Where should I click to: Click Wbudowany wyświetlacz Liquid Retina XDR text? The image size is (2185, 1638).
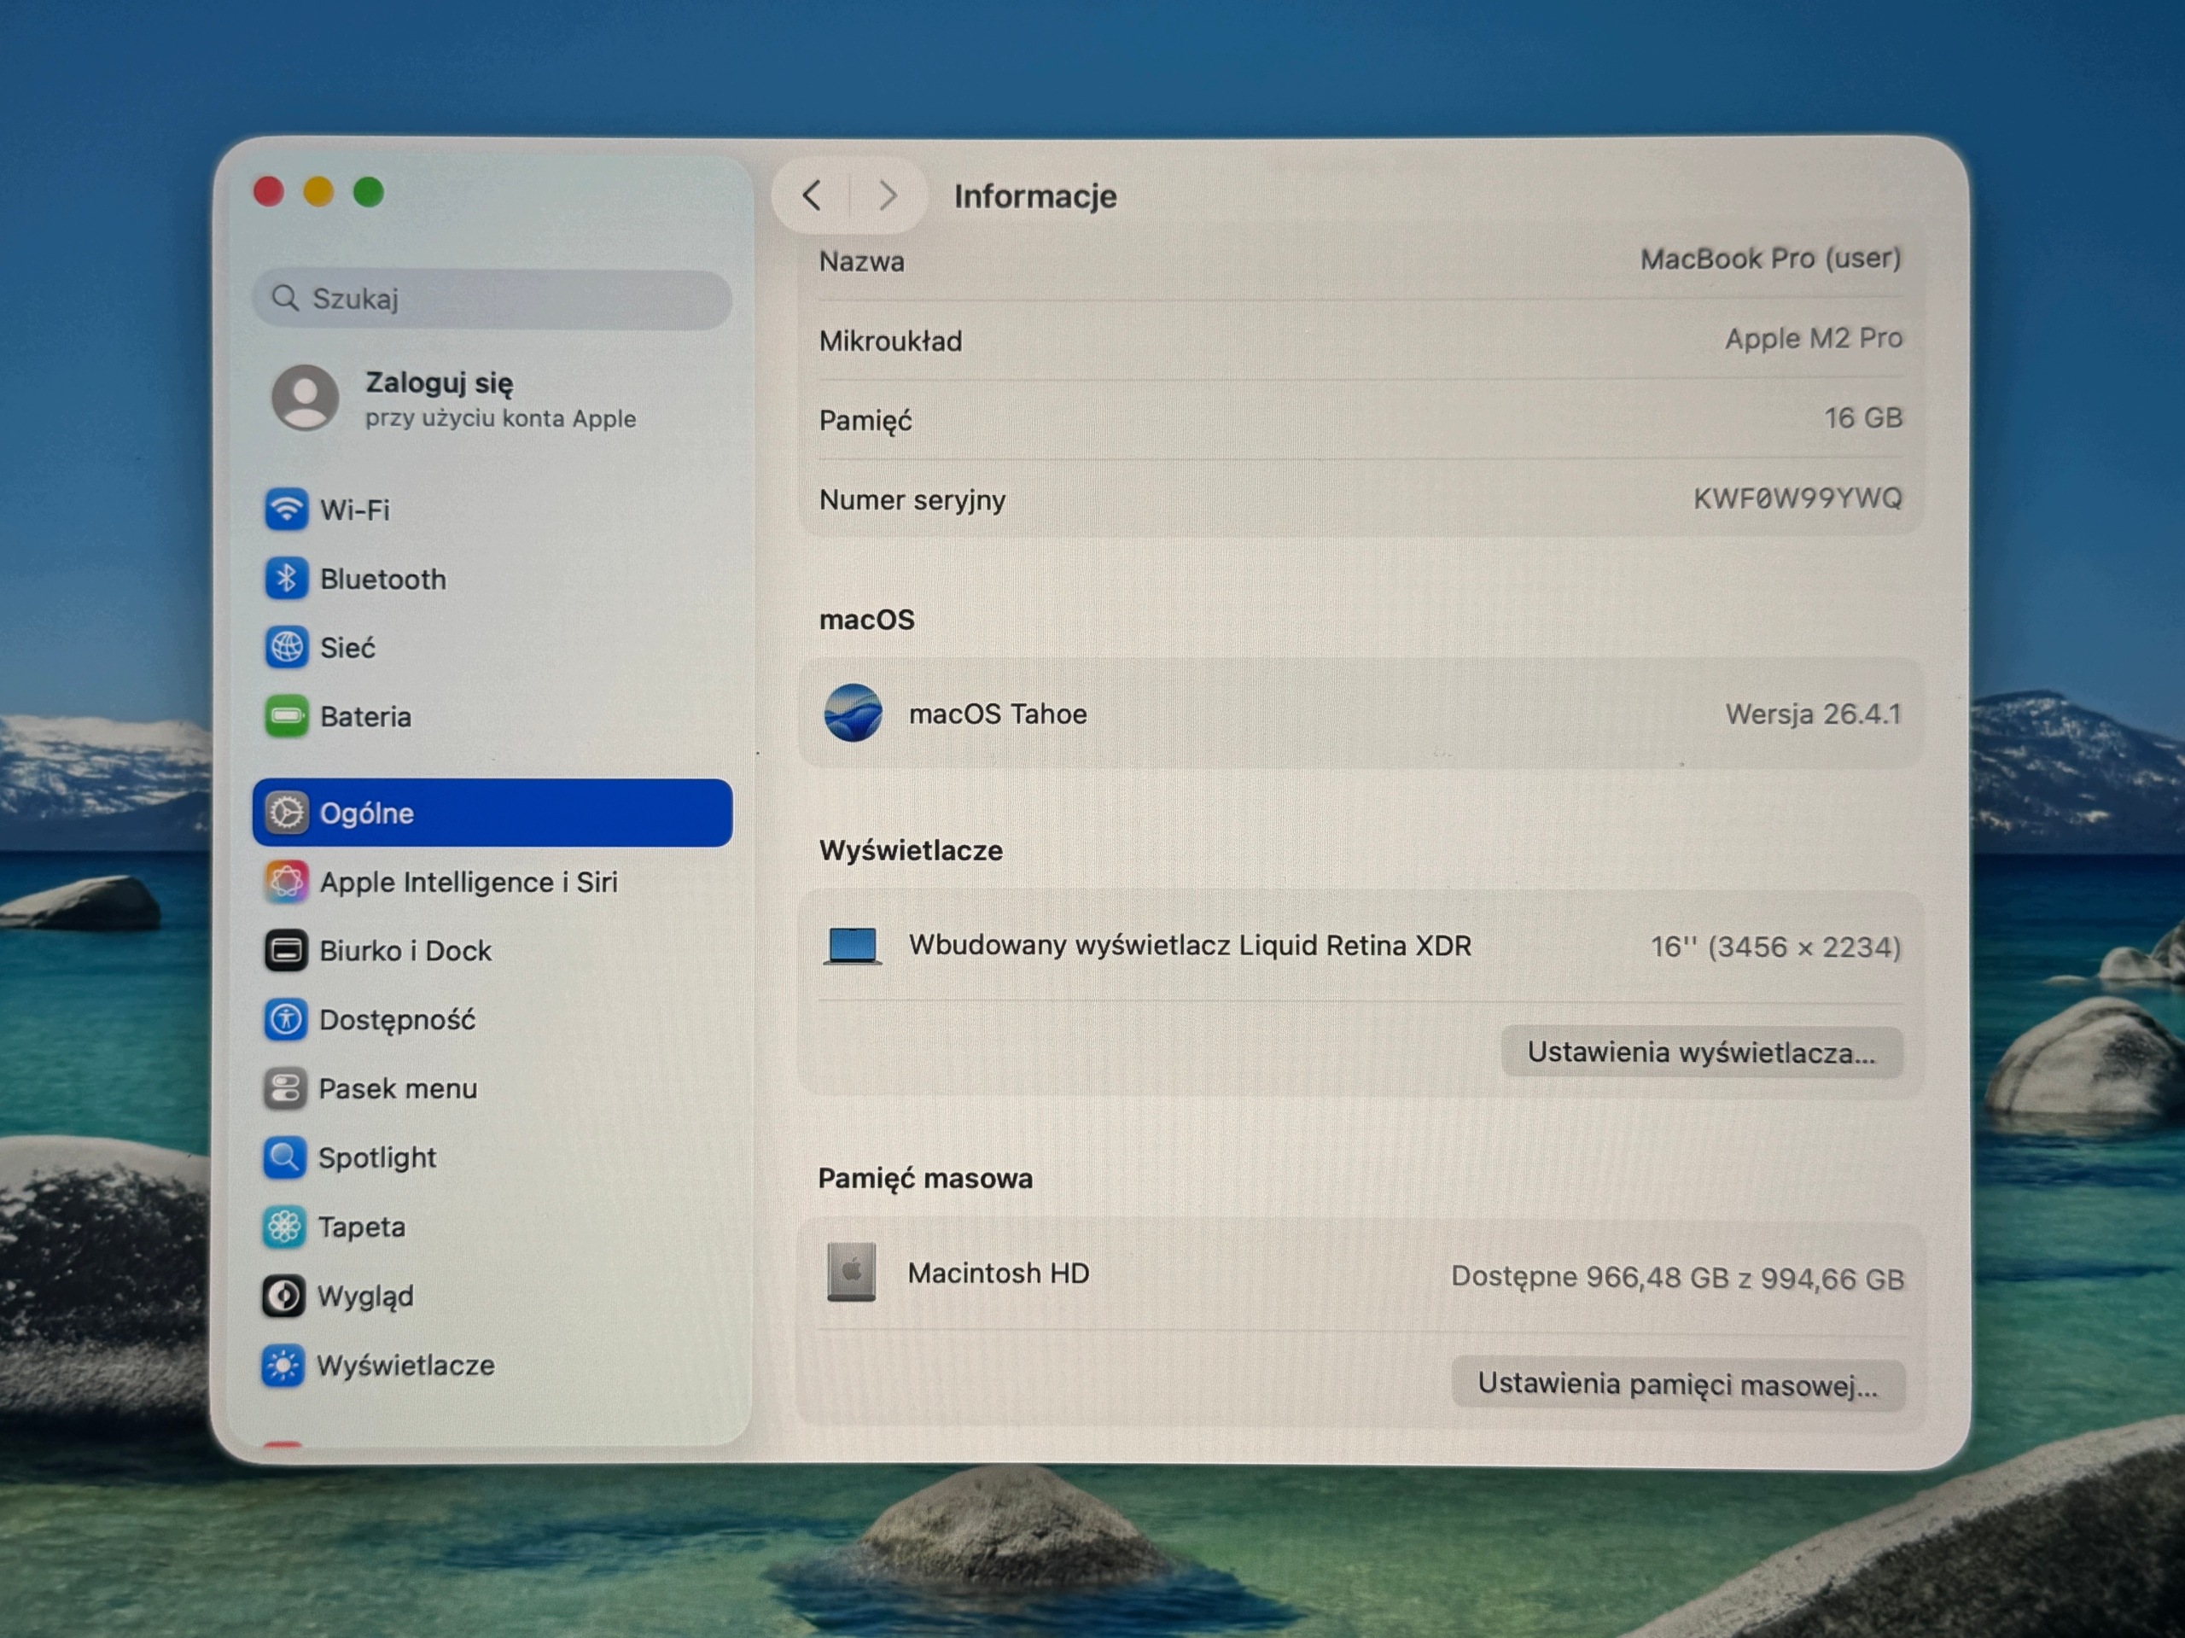[x=1191, y=946]
